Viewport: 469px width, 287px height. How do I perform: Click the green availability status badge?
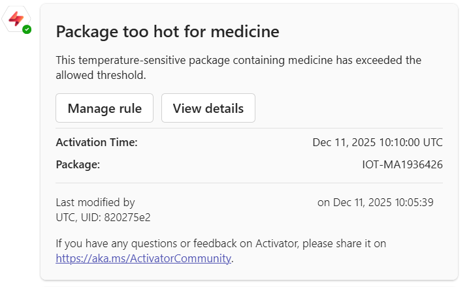(27, 29)
